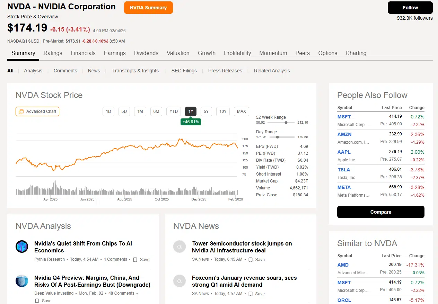Open the Financials tab
438x304 pixels.
click(x=83, y=53)
